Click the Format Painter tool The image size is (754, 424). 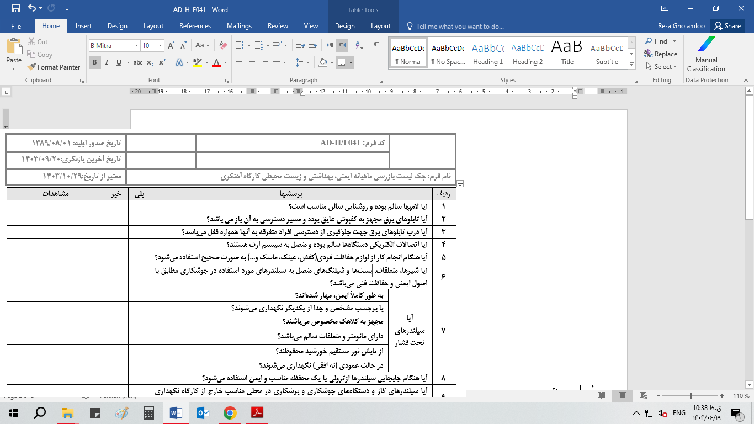pyautogui.click(x=54, y=67)
